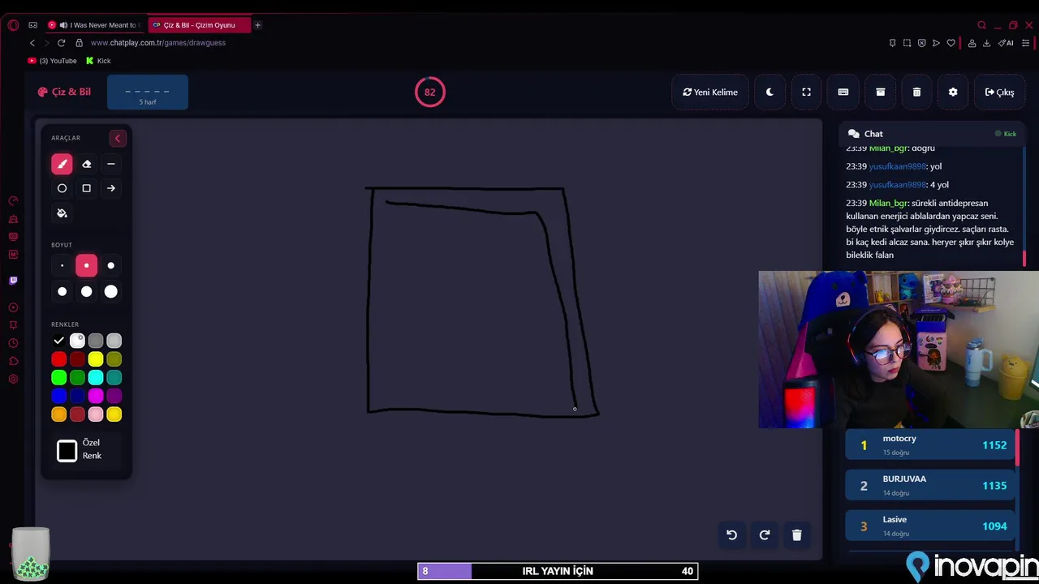Click BURJUVAA leaderboard row

pos(930,485)
